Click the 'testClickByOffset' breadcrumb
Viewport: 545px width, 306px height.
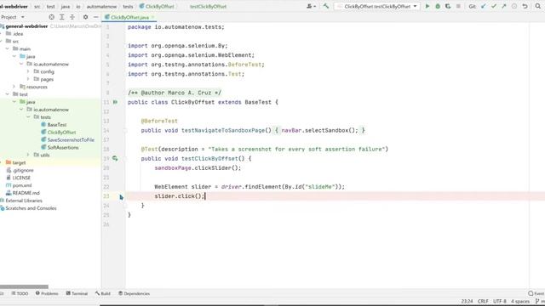pos(208,7)
